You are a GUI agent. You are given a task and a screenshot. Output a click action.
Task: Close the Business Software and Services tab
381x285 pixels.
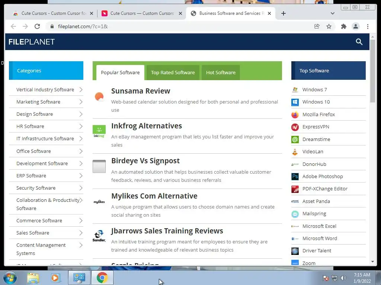pyautogui.click(x=269, y=13)
